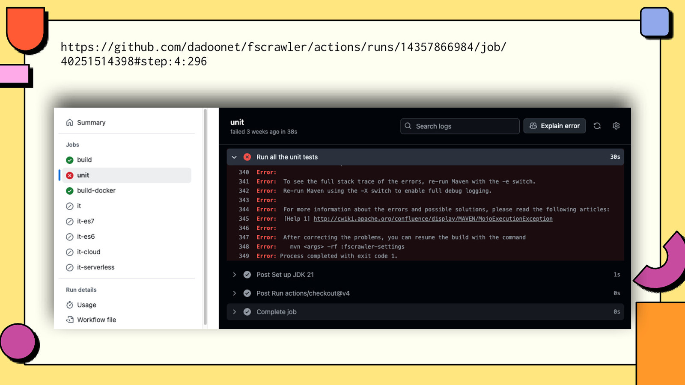
Task: Click the 'Re-run Maven using the -X switch' line
Action: click(387, 191)
